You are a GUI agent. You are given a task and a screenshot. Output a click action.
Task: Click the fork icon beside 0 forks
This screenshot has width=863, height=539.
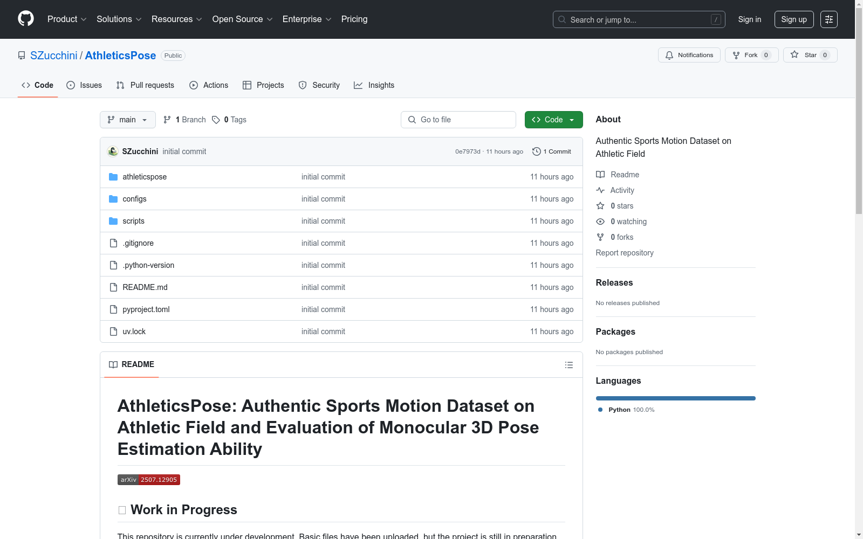(600, 237)
